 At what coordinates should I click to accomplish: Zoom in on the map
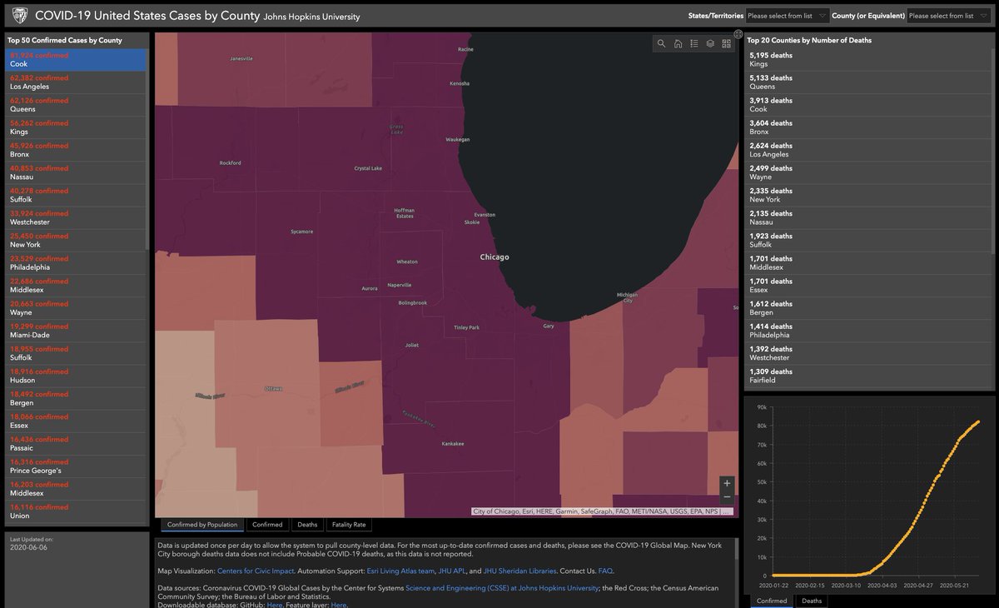pyautogui.click(x=727, y=483)
